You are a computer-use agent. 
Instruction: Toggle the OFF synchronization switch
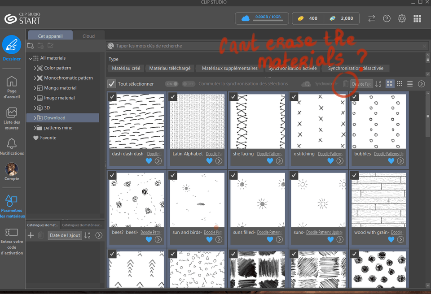coord(189,84)
